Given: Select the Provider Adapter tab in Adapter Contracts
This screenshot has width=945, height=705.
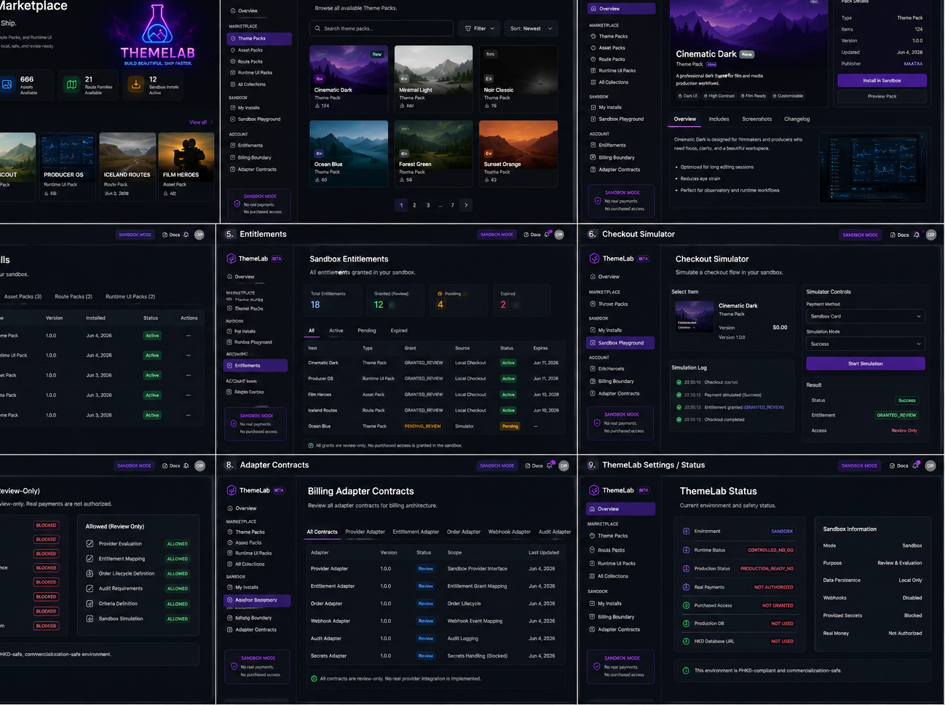Looking at the screenshot, I should point(365,532).
